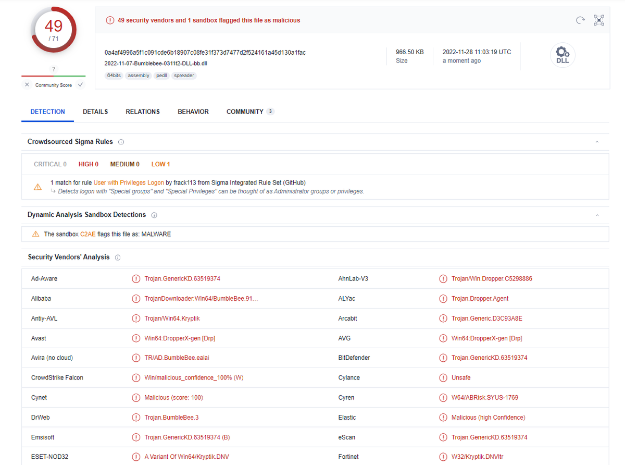Filter Sigma rules by CRITICAL 0
625x465 pixels.
coord(50,164)
